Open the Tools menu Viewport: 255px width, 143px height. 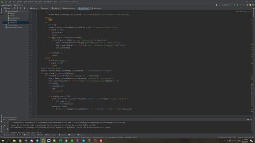40,2
